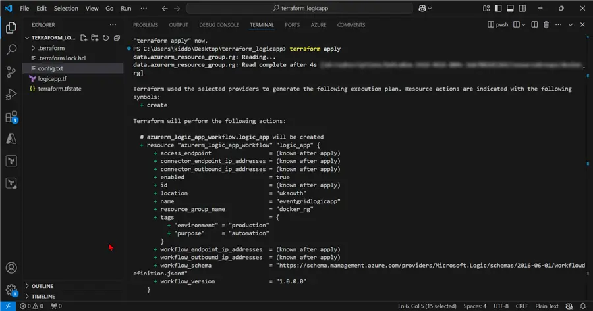
Task: Open the View menu
Action: coord(92,8)
